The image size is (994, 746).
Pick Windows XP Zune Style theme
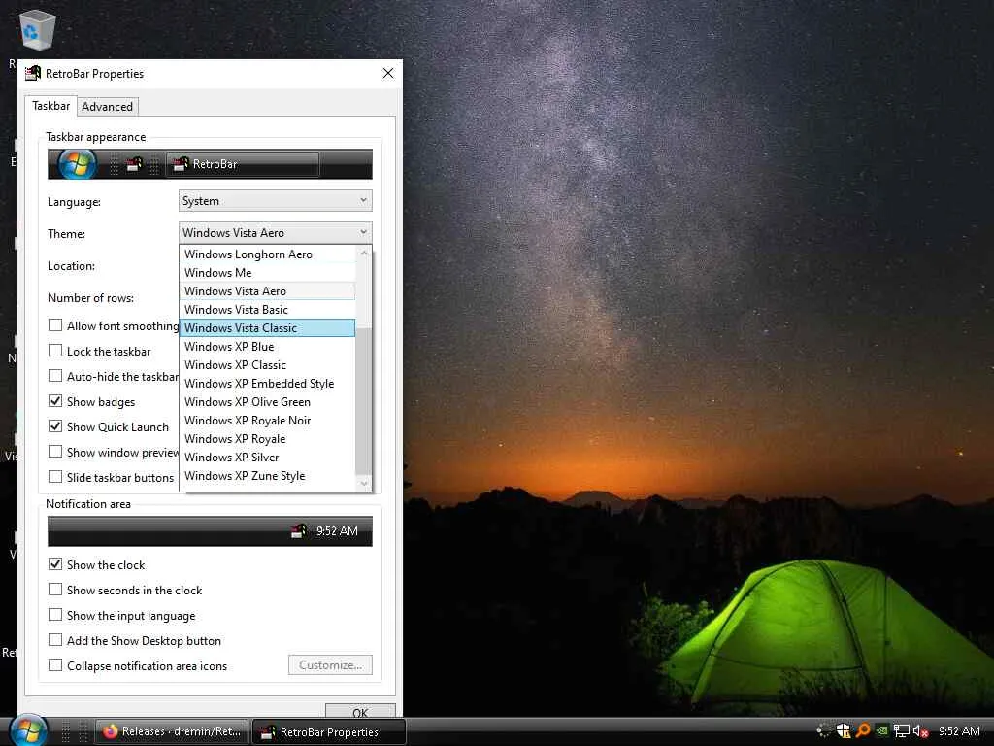(x=268, y=476)
